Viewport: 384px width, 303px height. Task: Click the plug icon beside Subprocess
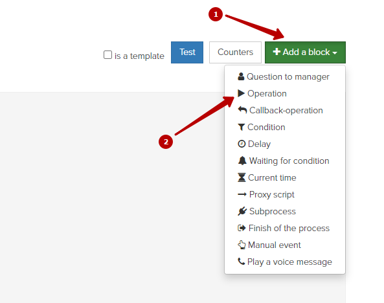(242, 211)
